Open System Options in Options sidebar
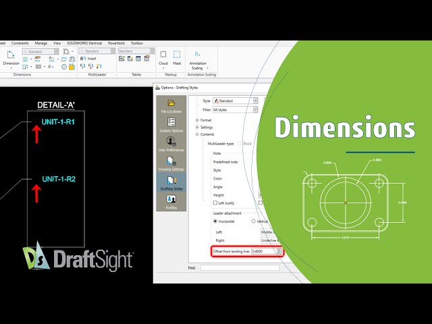 pyautogui.click(x=171, y=125)
